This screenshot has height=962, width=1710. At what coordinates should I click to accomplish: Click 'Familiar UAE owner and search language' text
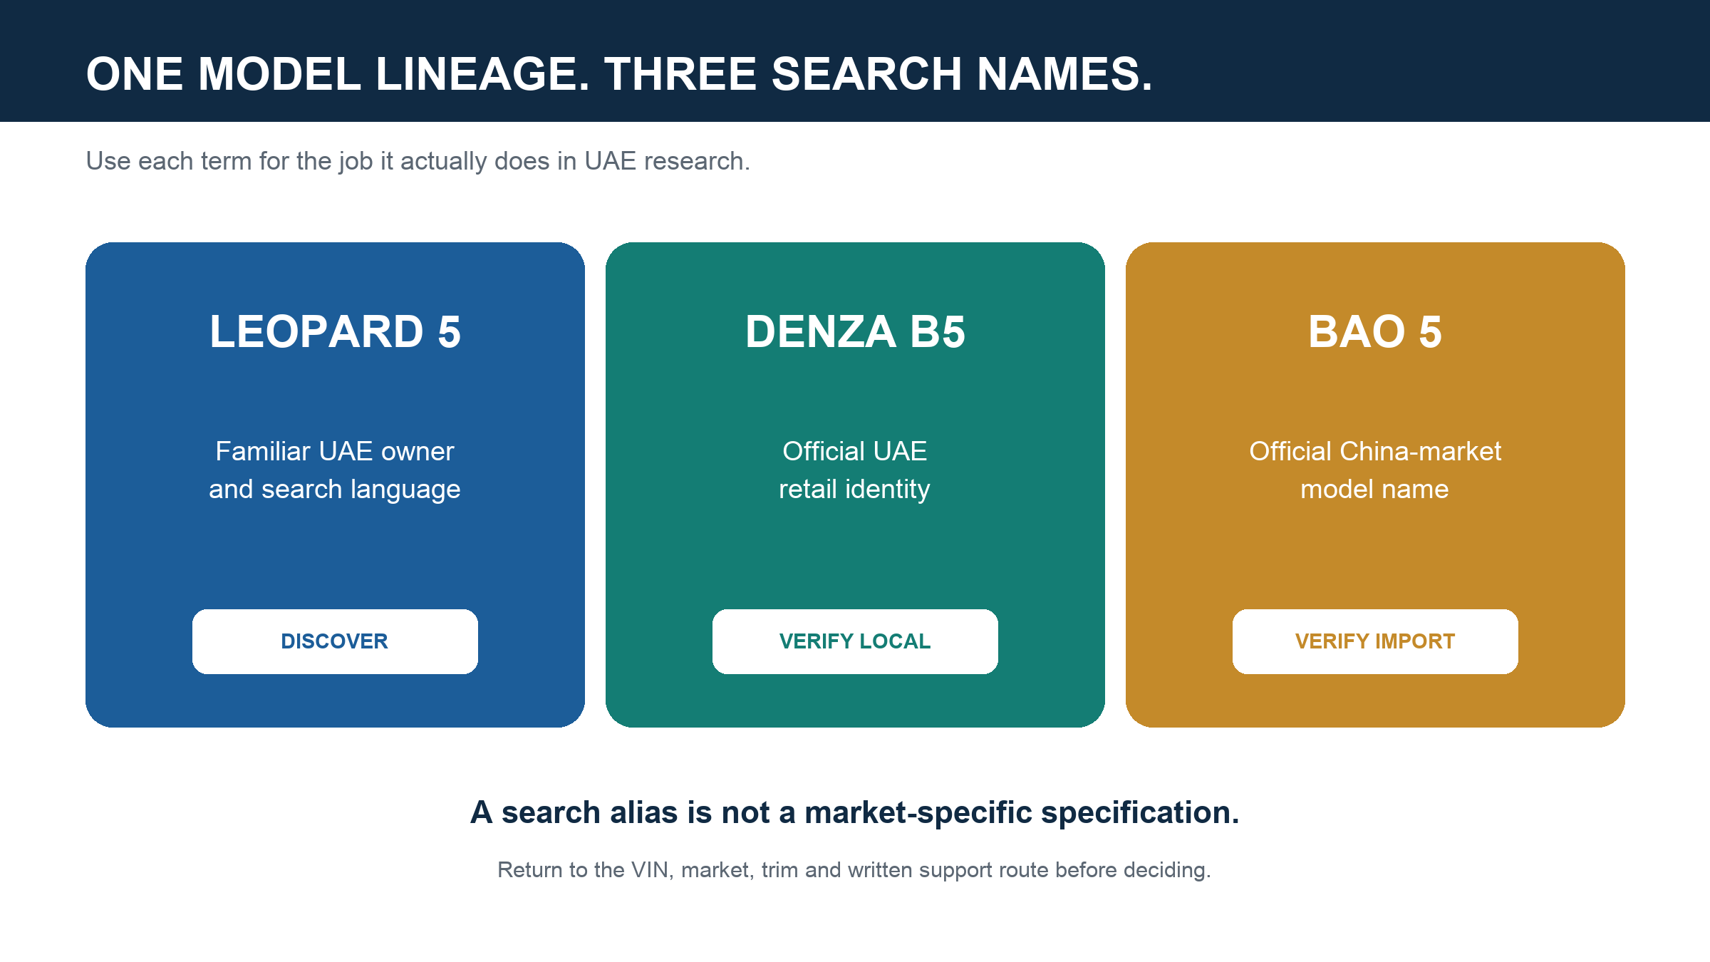point(335,470)
